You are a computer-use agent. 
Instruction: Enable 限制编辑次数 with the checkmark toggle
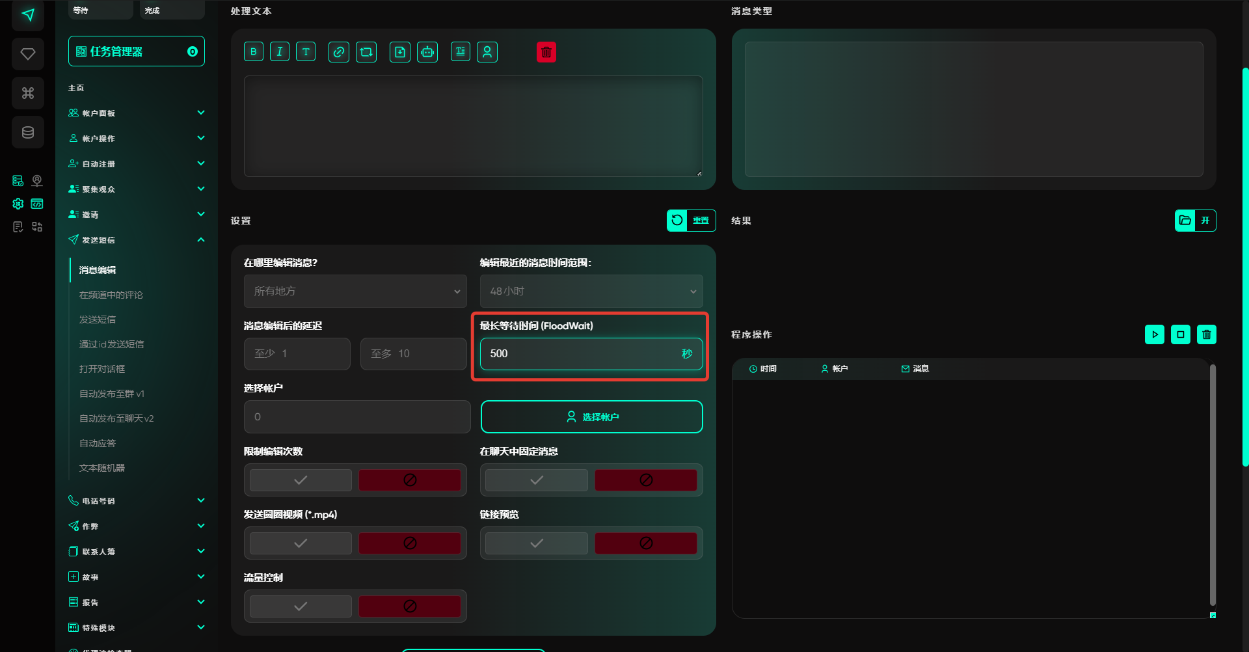click(x=301, y=480)
